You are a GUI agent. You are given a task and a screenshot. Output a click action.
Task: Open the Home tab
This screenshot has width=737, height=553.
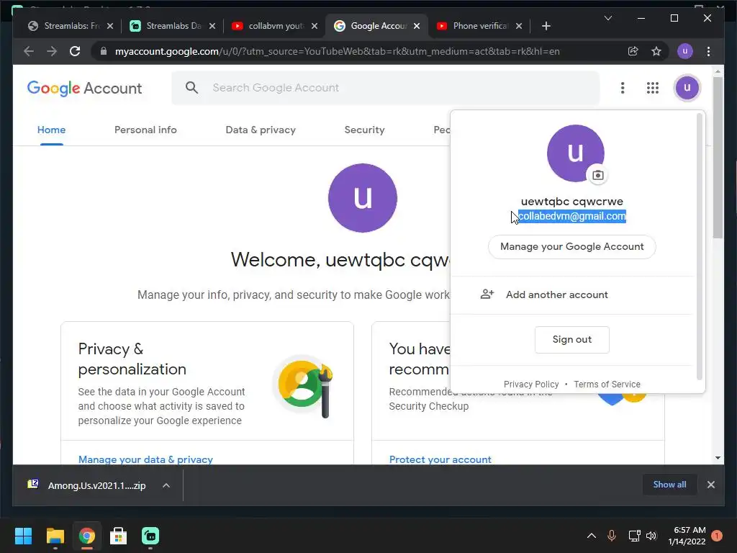[x=51, y=130]
